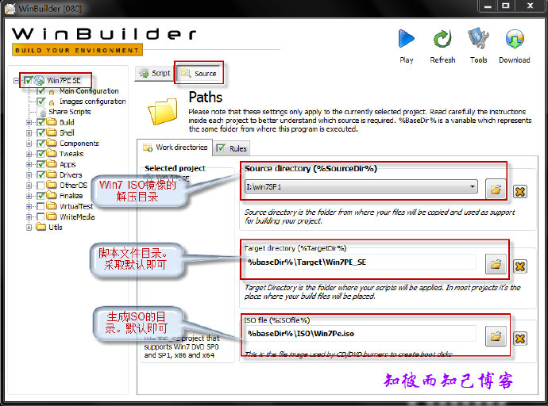Toggle the Main Configuration checkbox
This screenshot has width=548, height=406.
point(41,90)
